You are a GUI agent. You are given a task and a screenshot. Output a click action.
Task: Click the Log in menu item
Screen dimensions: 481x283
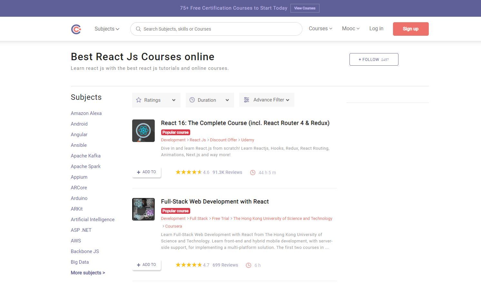click(x=376, y=29)
